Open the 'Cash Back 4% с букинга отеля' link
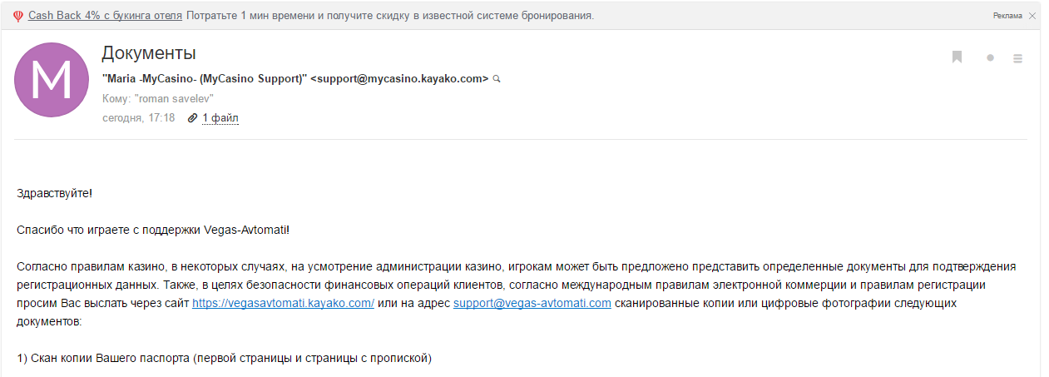This screenshot has height=377, width=1049. (x=105, y=16)
